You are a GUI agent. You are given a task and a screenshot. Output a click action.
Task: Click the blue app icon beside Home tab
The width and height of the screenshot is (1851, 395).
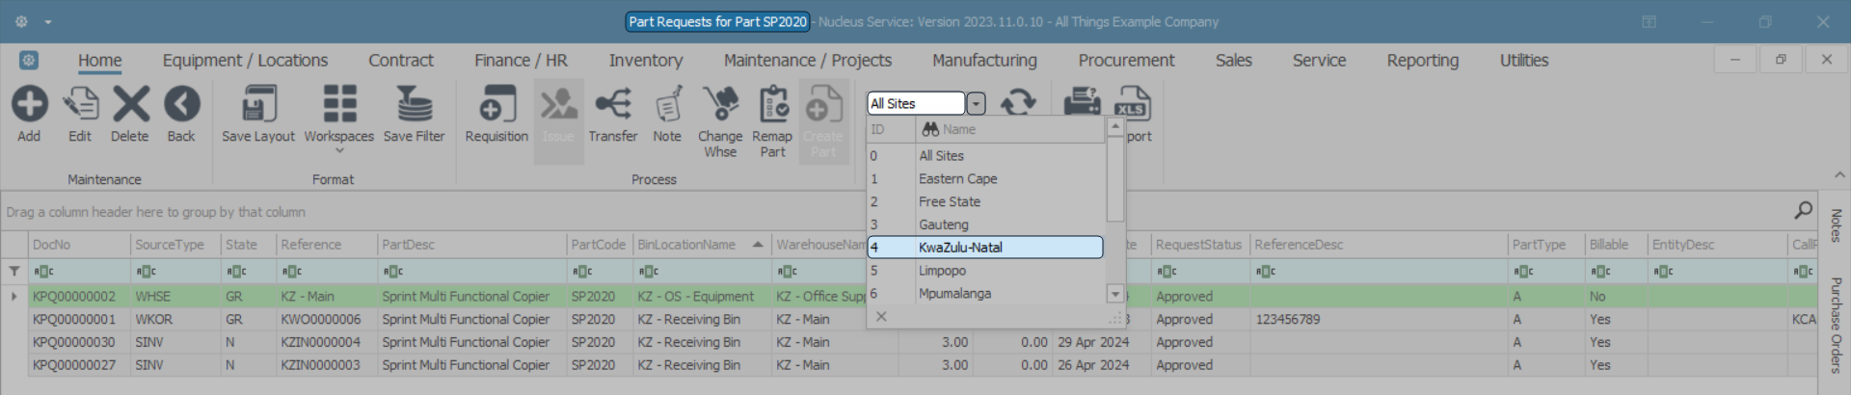(x=29, y=61)
